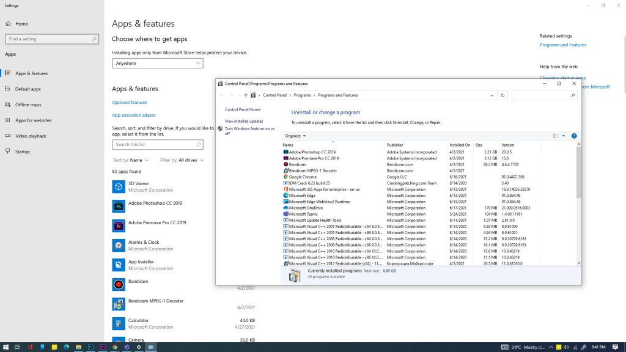Image resolution: width=626 pixels, height=352 pixels.
Task: Expand the view options arrow in Control Panel
Action: click(564, 136)
